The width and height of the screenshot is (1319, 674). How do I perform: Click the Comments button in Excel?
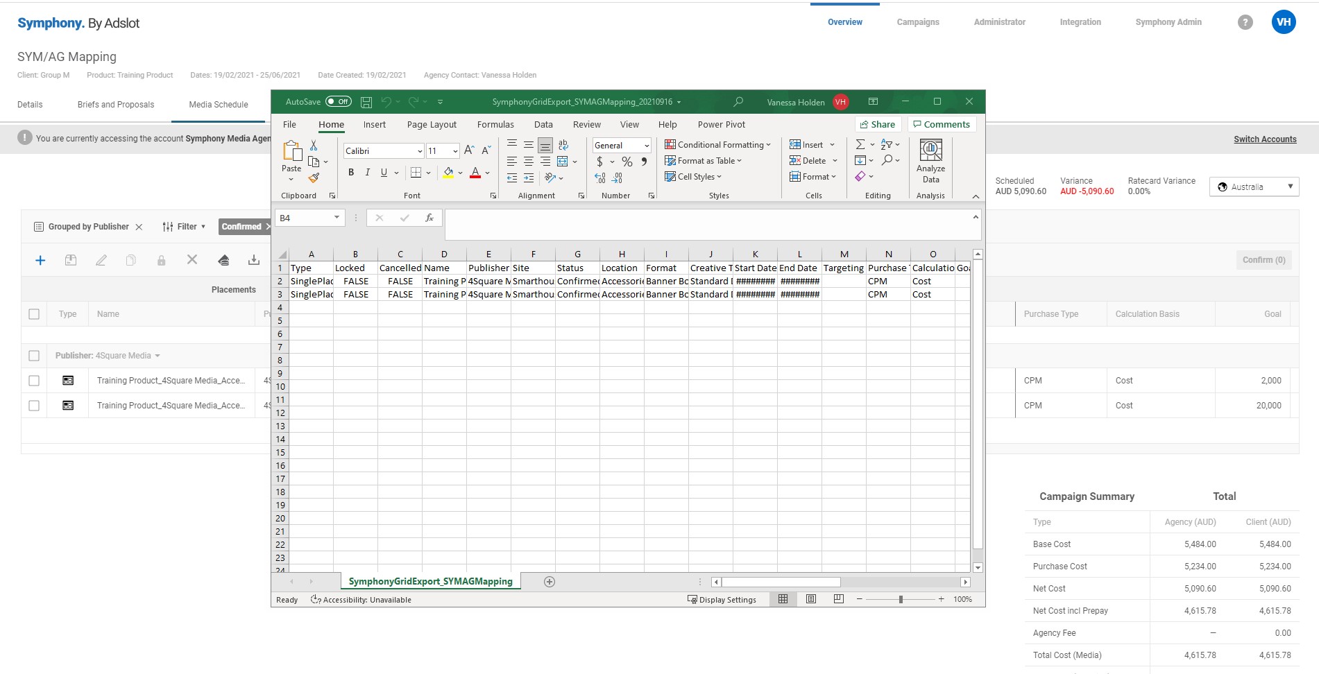click(942, 125)
